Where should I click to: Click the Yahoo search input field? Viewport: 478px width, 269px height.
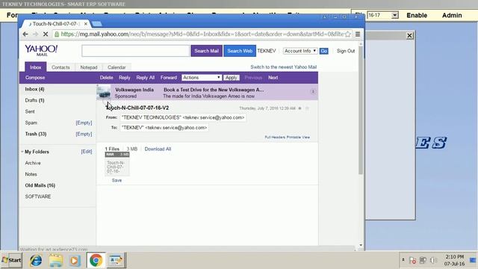[135, 51]
